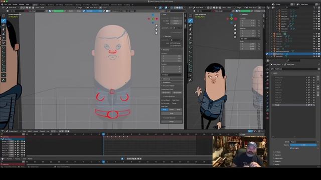Open the Keying popover in timeline
Screen dimensions: 321x180
point(18,159)
